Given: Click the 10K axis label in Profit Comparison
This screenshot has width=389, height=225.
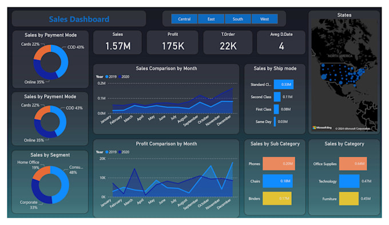Looking at the screenshot, I should click(x=102, y=178).
